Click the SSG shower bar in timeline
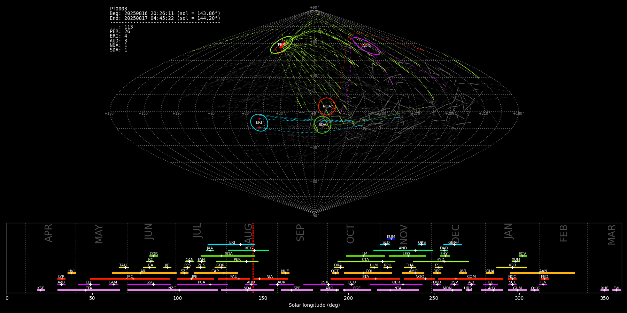 coord(149,284)
